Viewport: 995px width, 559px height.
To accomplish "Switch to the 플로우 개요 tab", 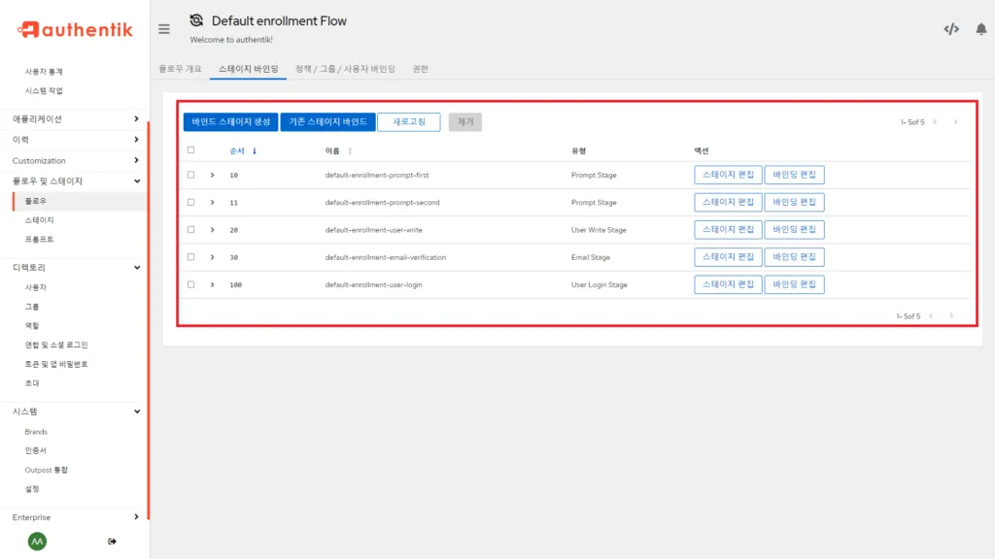I will pos(180,69).
